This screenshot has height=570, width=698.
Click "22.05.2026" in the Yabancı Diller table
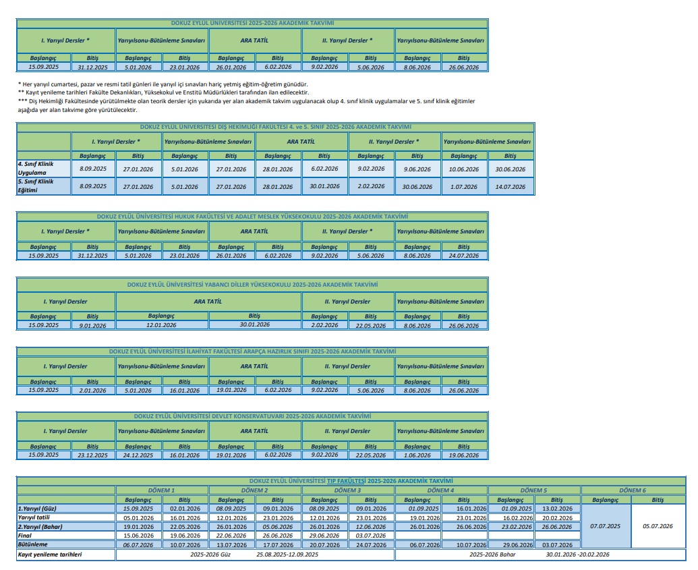(370, 326)
